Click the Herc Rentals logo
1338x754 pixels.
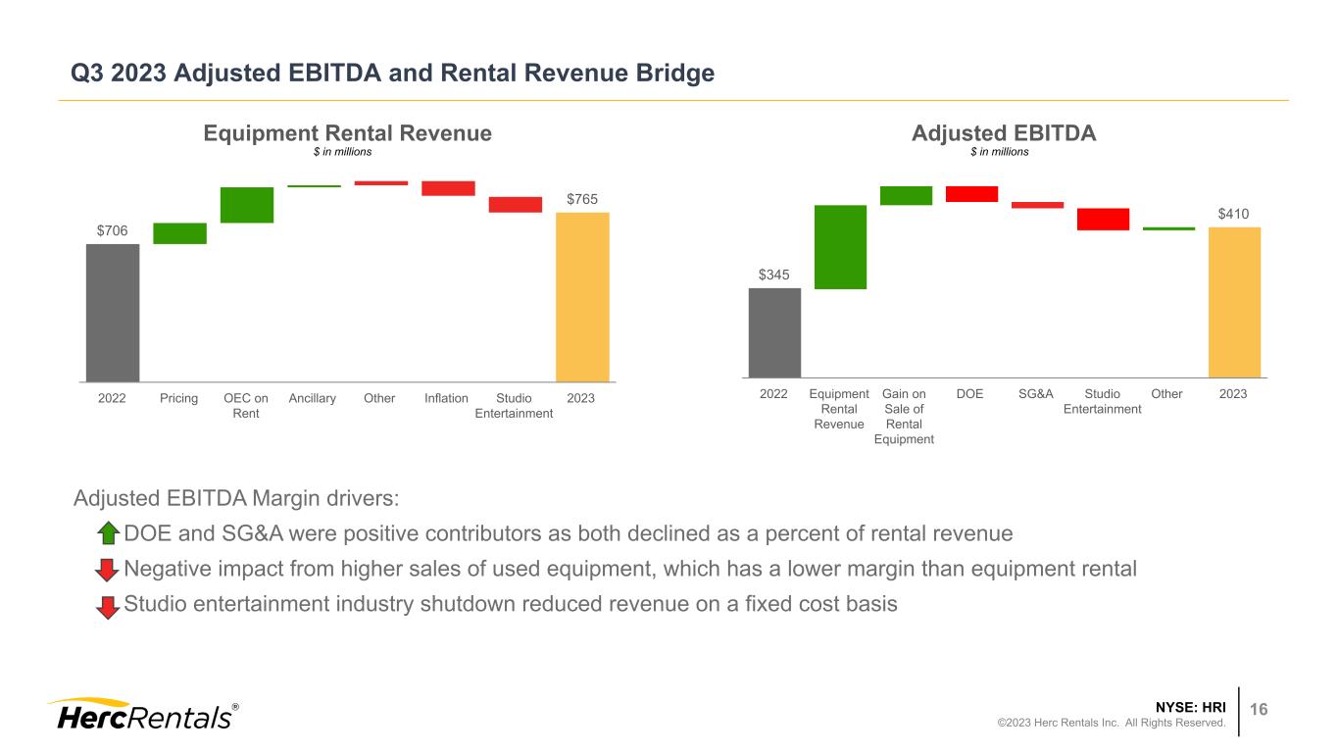pos(143,714)
